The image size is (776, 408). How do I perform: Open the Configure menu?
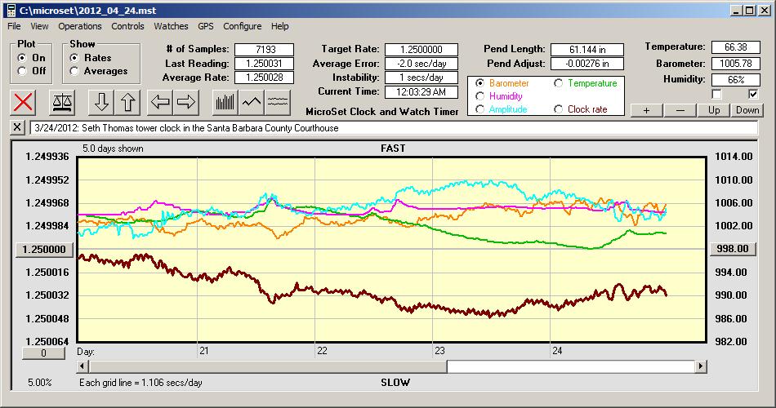point(242,26)
